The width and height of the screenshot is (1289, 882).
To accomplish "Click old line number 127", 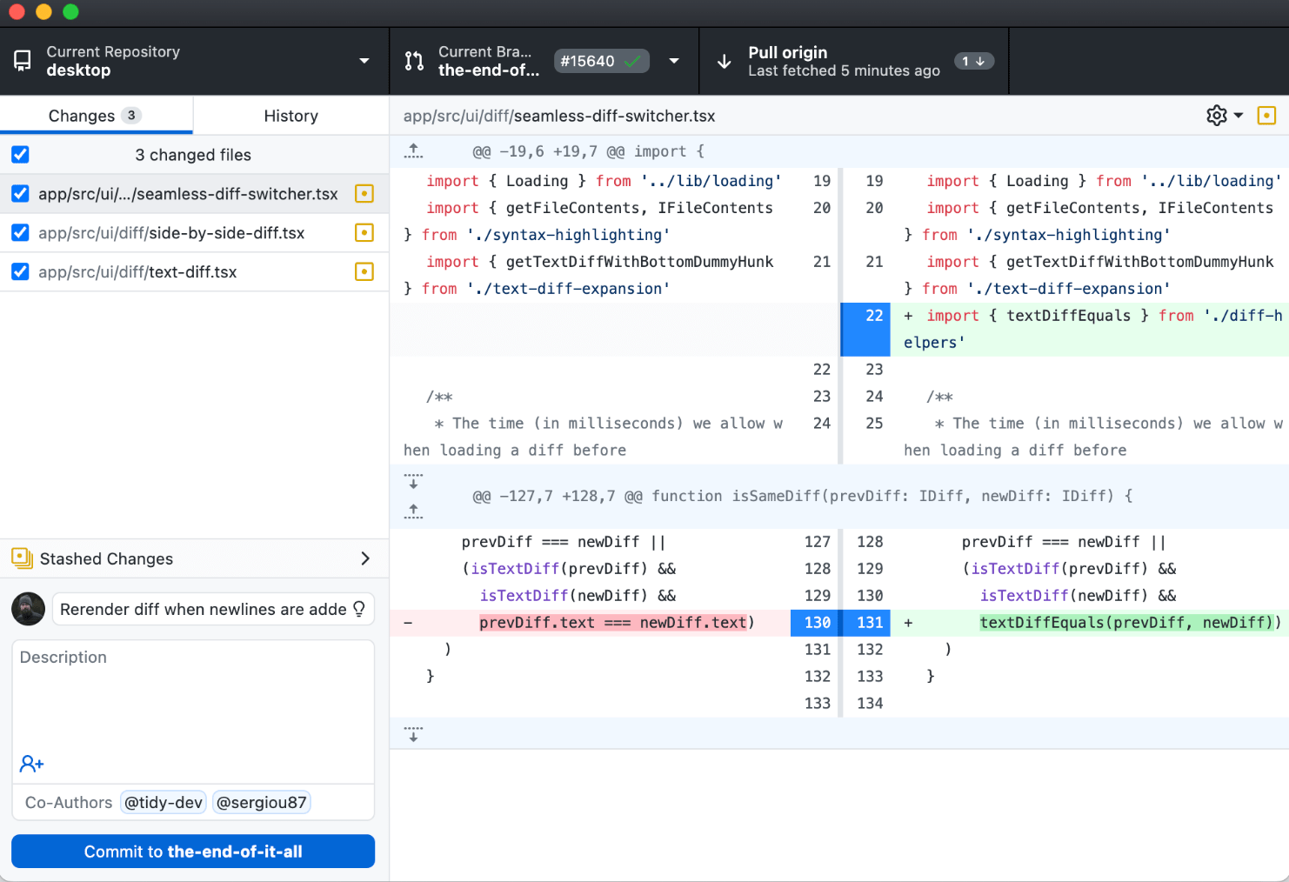I will point(817,542).
